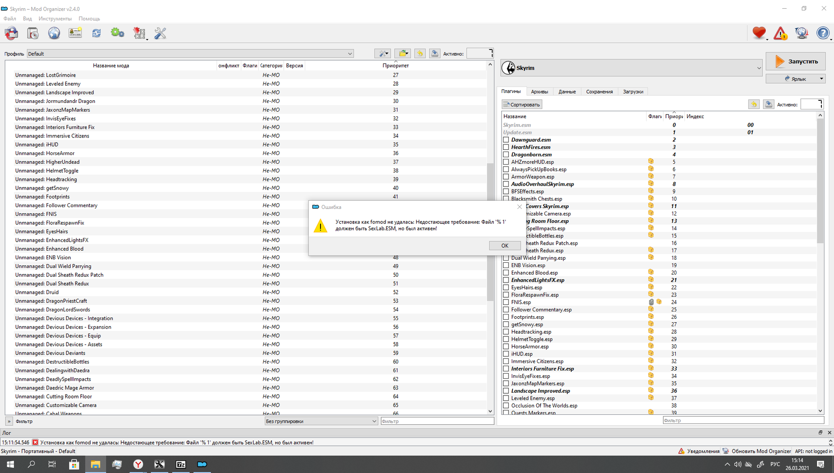
Task: Open Settings wrench and screwdriver icon
Action: pyautogui.click(x=160, y=33)
